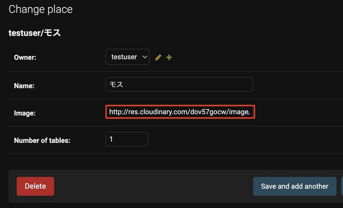Add another owner via green plus icon

pyautogui.click(x=169, y=57)
